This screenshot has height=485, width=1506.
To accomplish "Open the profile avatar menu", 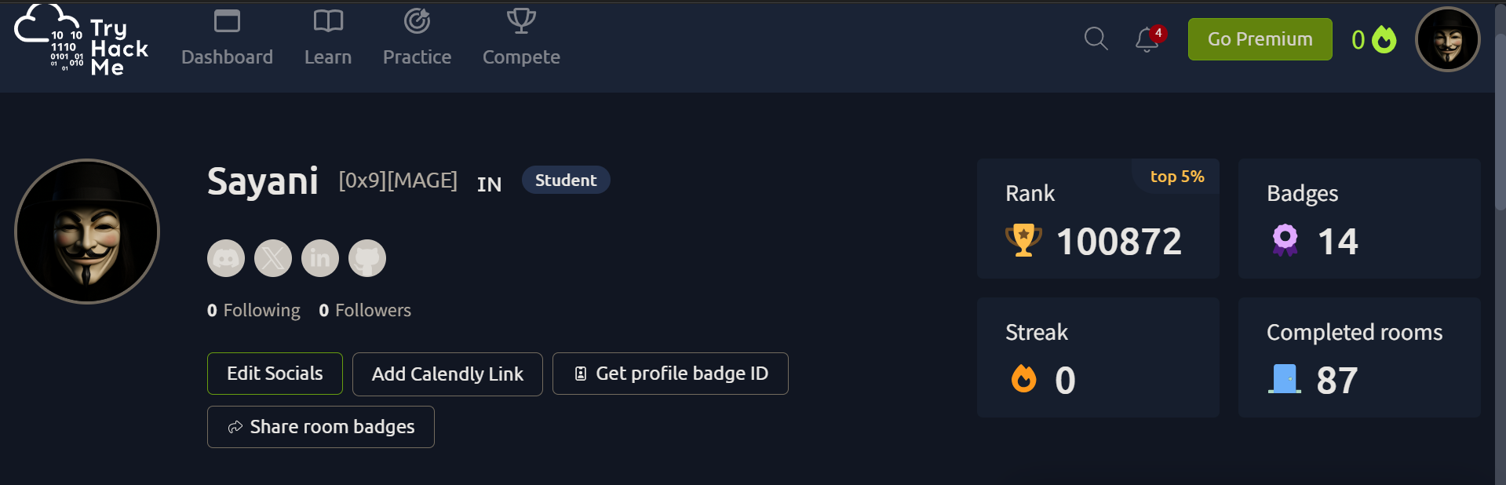I will pyautogui.click(x=1447, y=38).
